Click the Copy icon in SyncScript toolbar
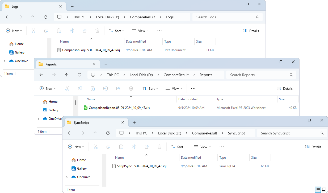 [x=108, y=147]
